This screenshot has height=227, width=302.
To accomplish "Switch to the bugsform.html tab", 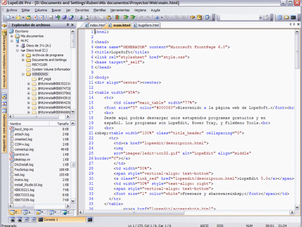I will pyautogui.click(x=146, y=25).
